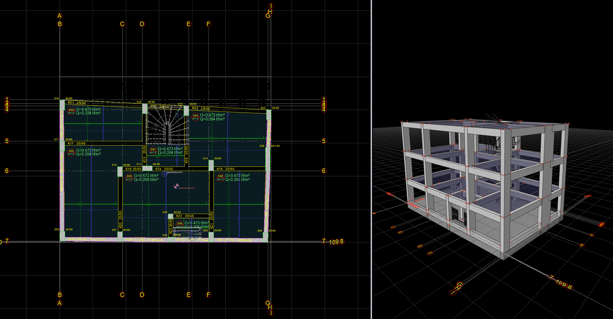Screen dimensions: 613x319
Task: Click column label S29
Action: click(x=165, y=212)
